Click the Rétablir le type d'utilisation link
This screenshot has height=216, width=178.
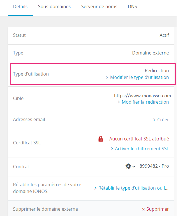pos(133,188)
